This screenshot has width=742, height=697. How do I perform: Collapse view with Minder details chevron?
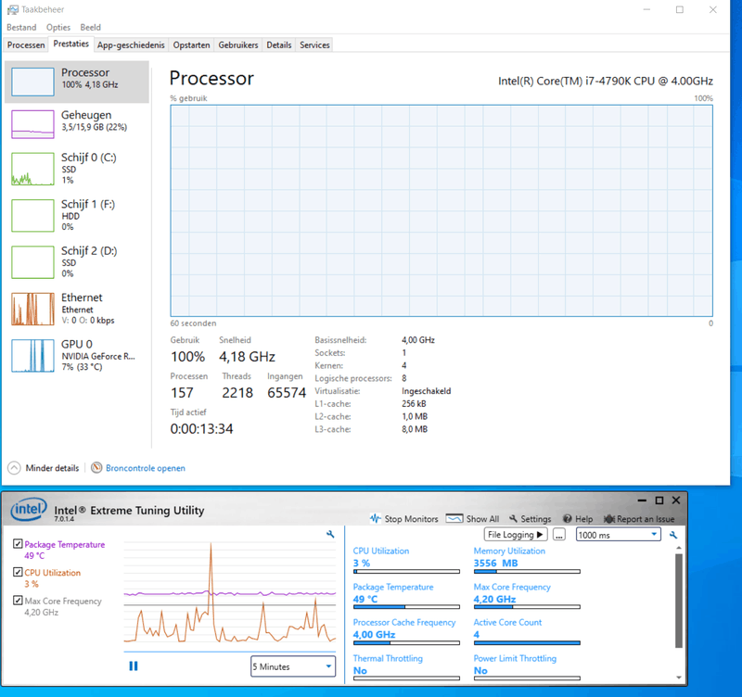pyautogui.click(x=14, y=468)
